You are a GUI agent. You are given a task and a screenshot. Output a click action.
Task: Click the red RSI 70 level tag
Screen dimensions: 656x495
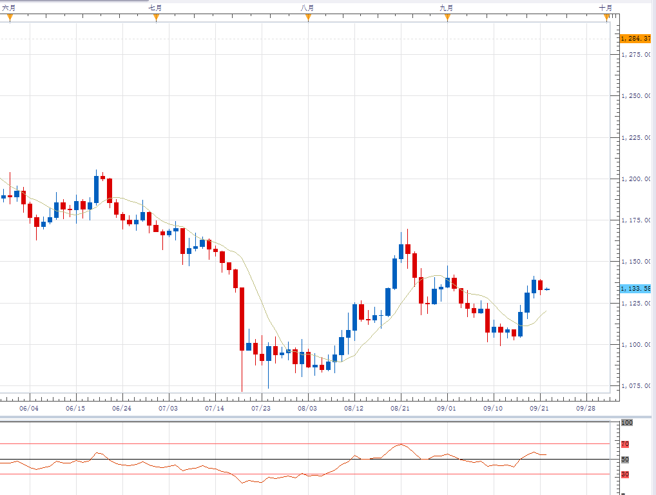(625, 444)
